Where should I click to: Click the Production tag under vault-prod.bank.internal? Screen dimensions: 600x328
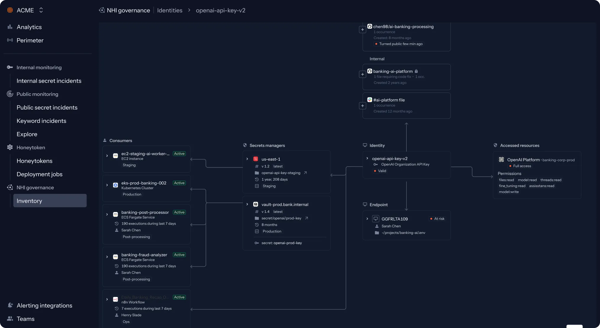(272, 231)
